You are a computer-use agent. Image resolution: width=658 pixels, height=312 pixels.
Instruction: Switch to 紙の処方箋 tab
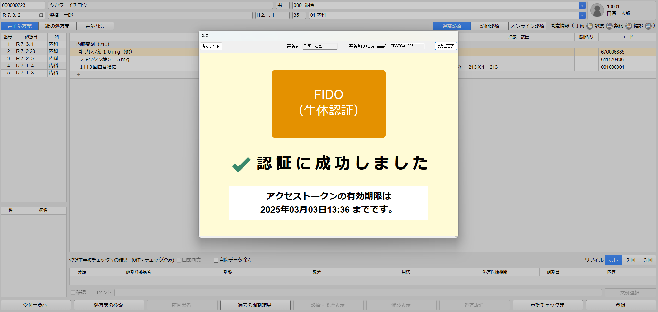[x=57, y=26]
